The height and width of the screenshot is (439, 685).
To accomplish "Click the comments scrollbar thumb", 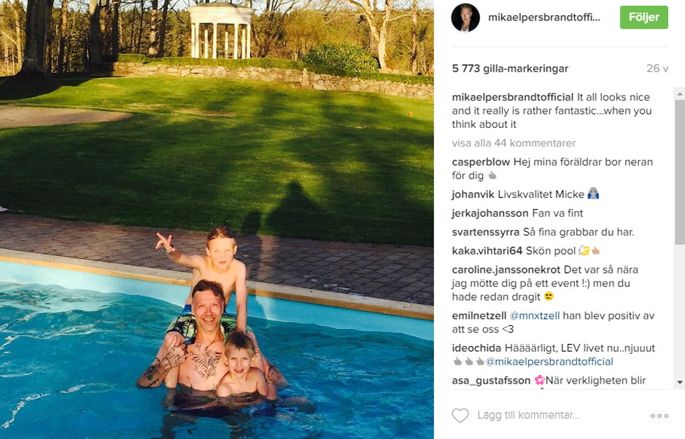I will [680, 171].
